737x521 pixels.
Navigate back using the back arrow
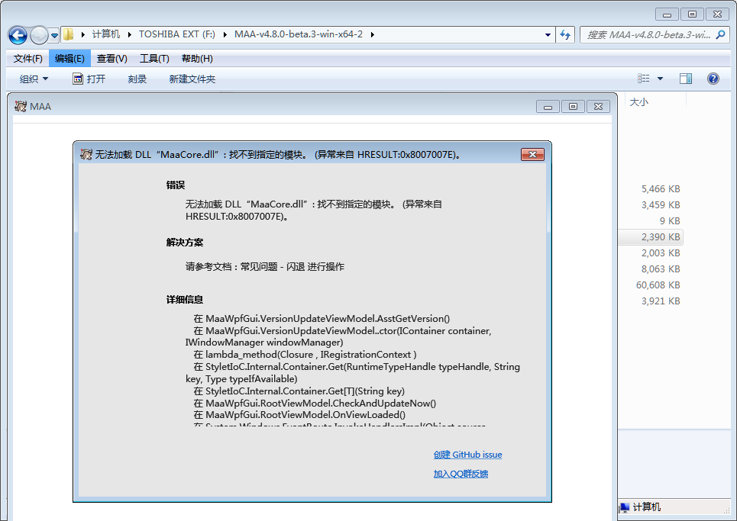(17, 35)
